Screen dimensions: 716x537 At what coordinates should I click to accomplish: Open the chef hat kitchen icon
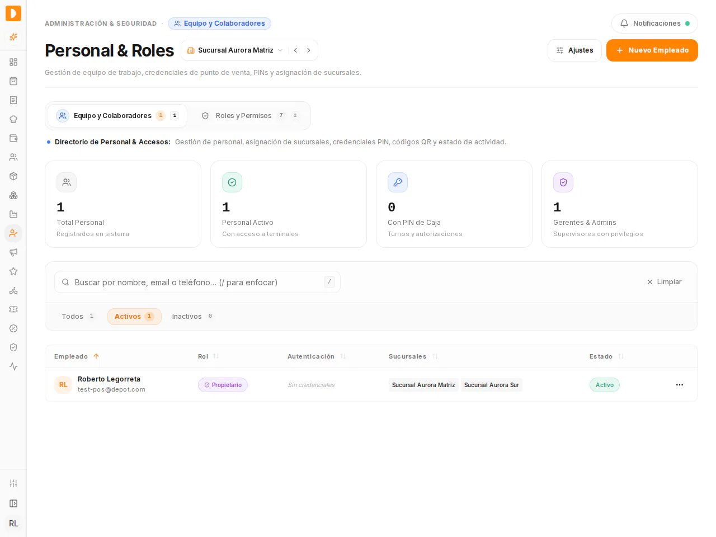(x=13, y=119)
